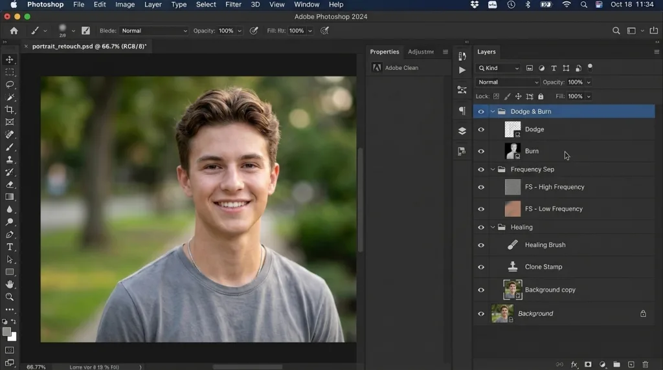
Task: Open the Image menu
Action: pos(125,5)
